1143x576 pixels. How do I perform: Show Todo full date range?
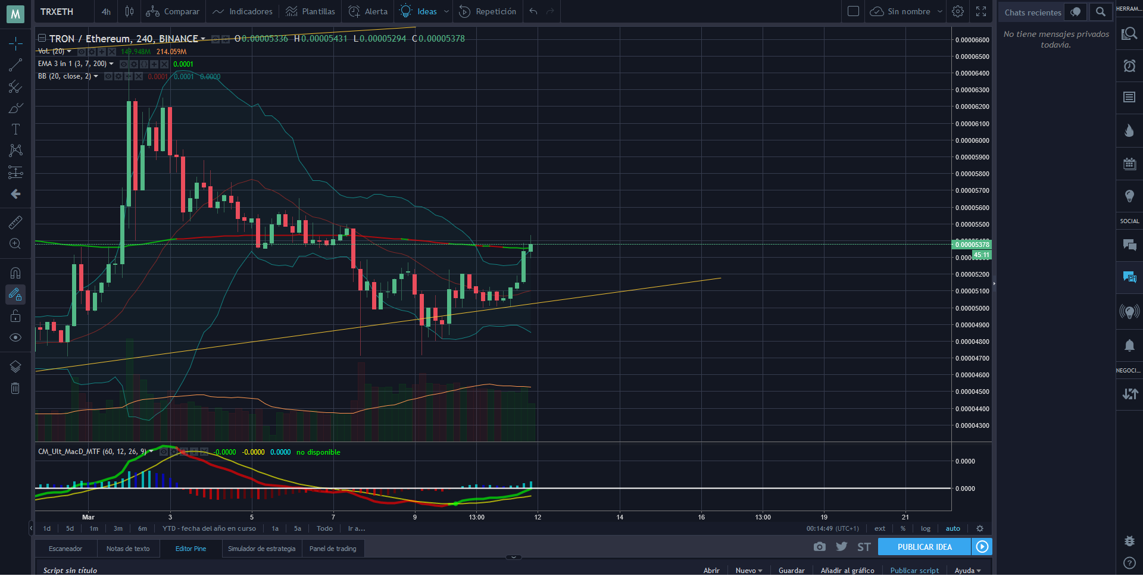tap(324, 528)
